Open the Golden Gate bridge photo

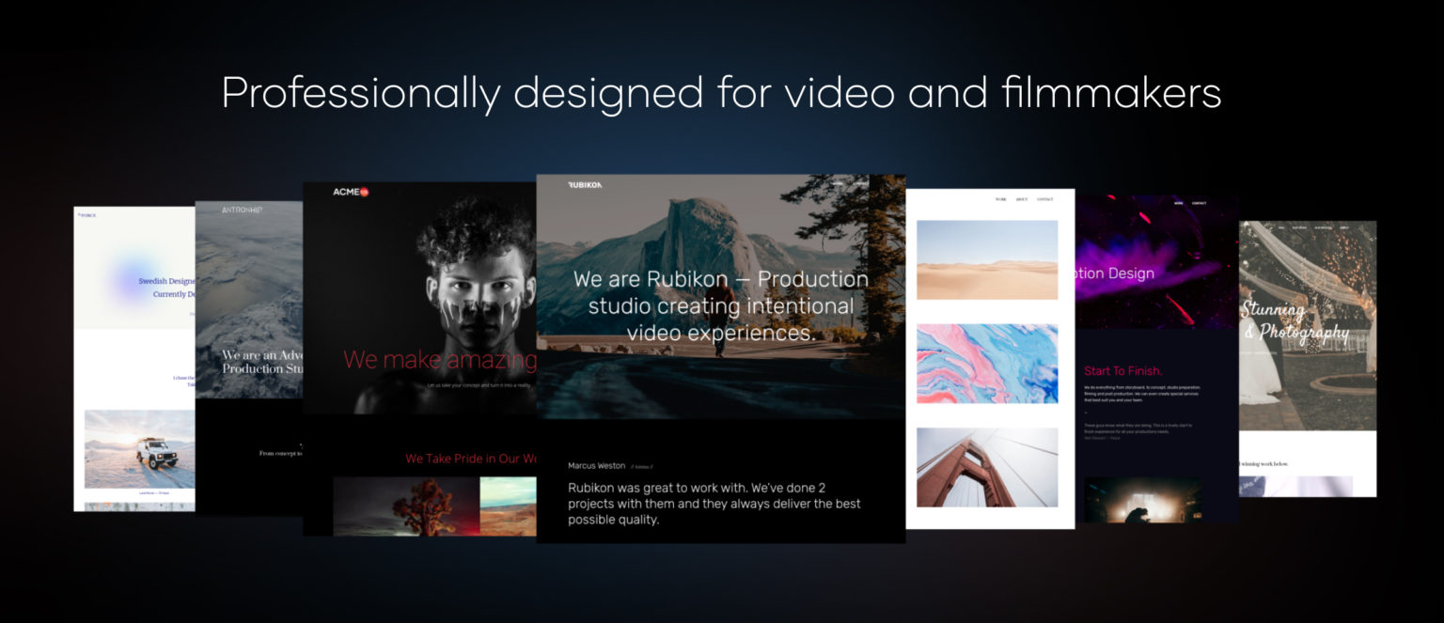(x=987, y=466)
